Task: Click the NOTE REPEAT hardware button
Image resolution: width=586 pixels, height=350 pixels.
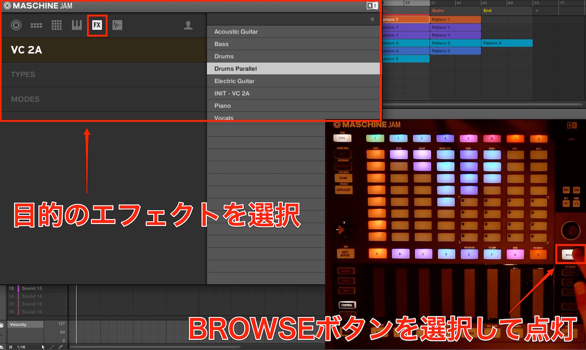Action: (345, 254)
